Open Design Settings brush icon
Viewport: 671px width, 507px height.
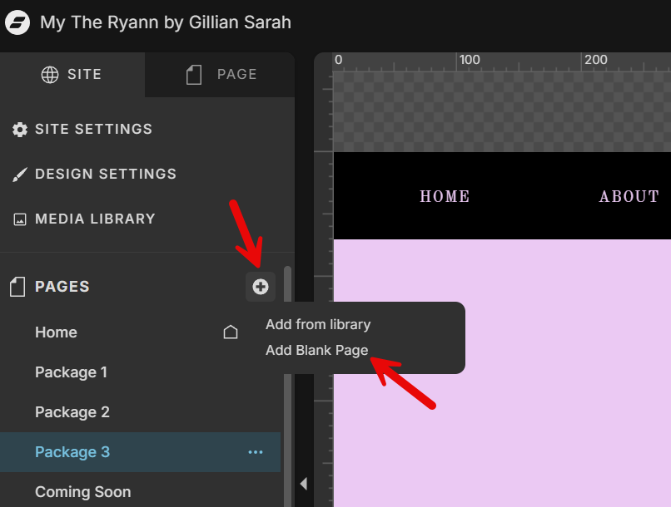click(19, 175)
